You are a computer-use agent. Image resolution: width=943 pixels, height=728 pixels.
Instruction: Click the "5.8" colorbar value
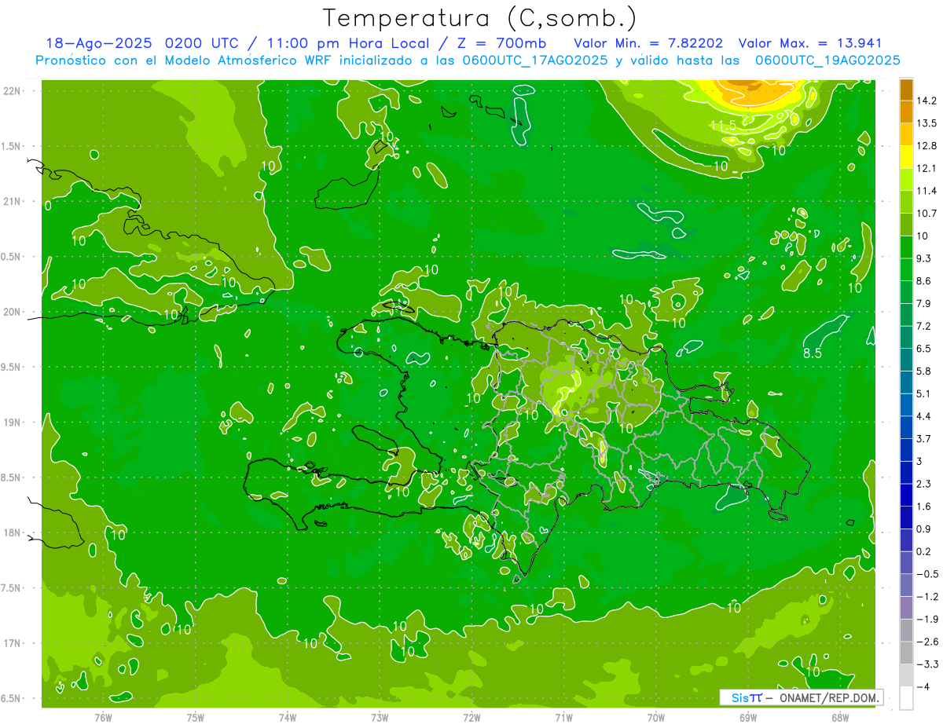point(926,371)
